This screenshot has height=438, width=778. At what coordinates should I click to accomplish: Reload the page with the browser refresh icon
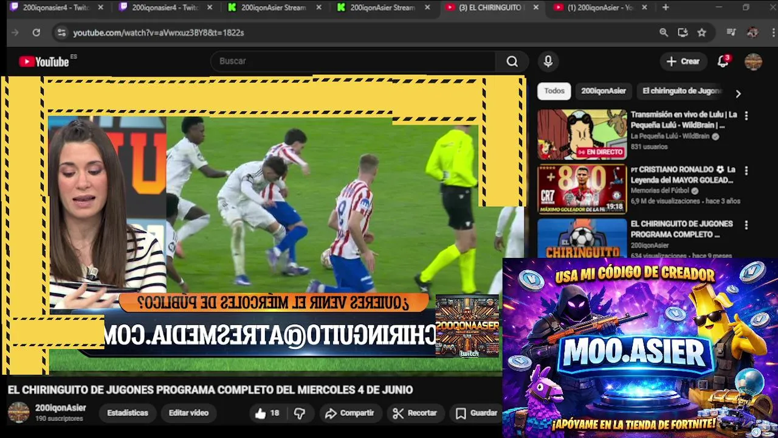(x=36, y=33)
